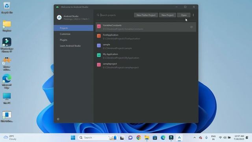252x142 pixels.
Task: Click the FirstApplication orange project icon
Action: [99, 36]
